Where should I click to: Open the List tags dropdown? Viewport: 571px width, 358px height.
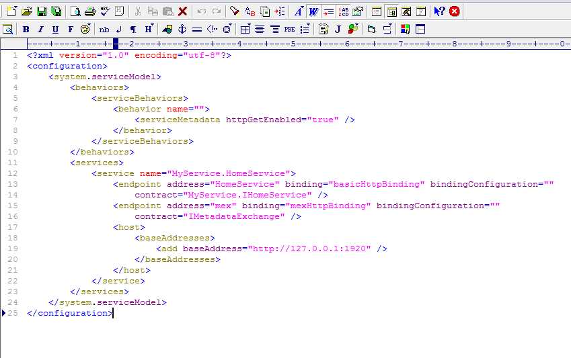click(x=305, y=30)
